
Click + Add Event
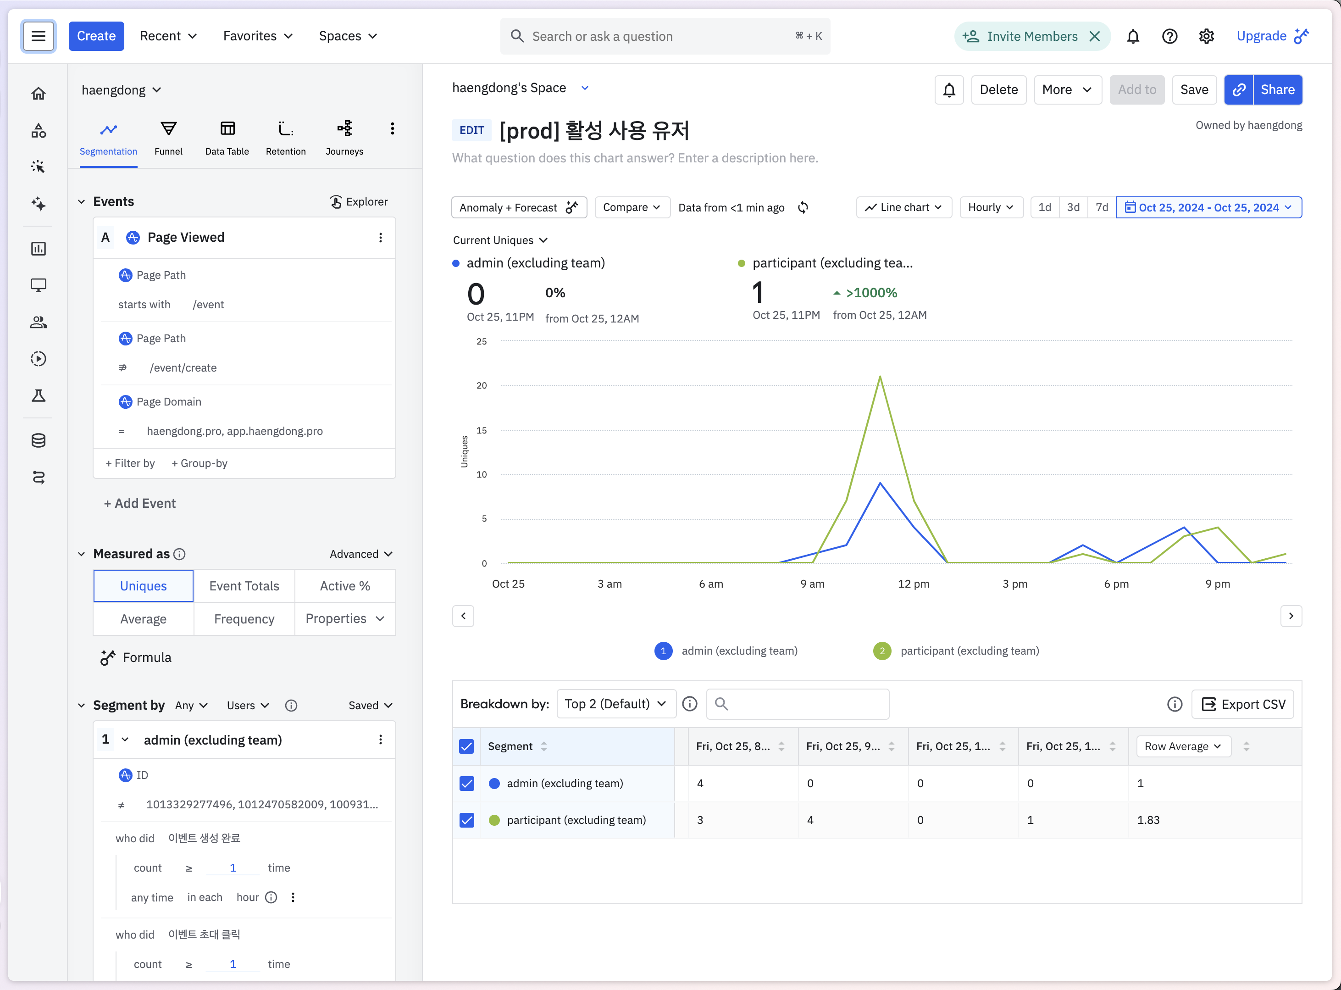(139, 503)
